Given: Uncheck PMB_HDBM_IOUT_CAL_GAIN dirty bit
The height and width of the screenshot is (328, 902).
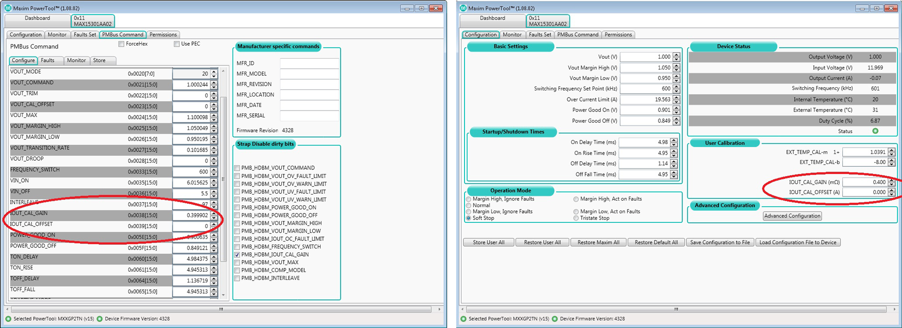Looking at the screenshot, I should [237, 254].
